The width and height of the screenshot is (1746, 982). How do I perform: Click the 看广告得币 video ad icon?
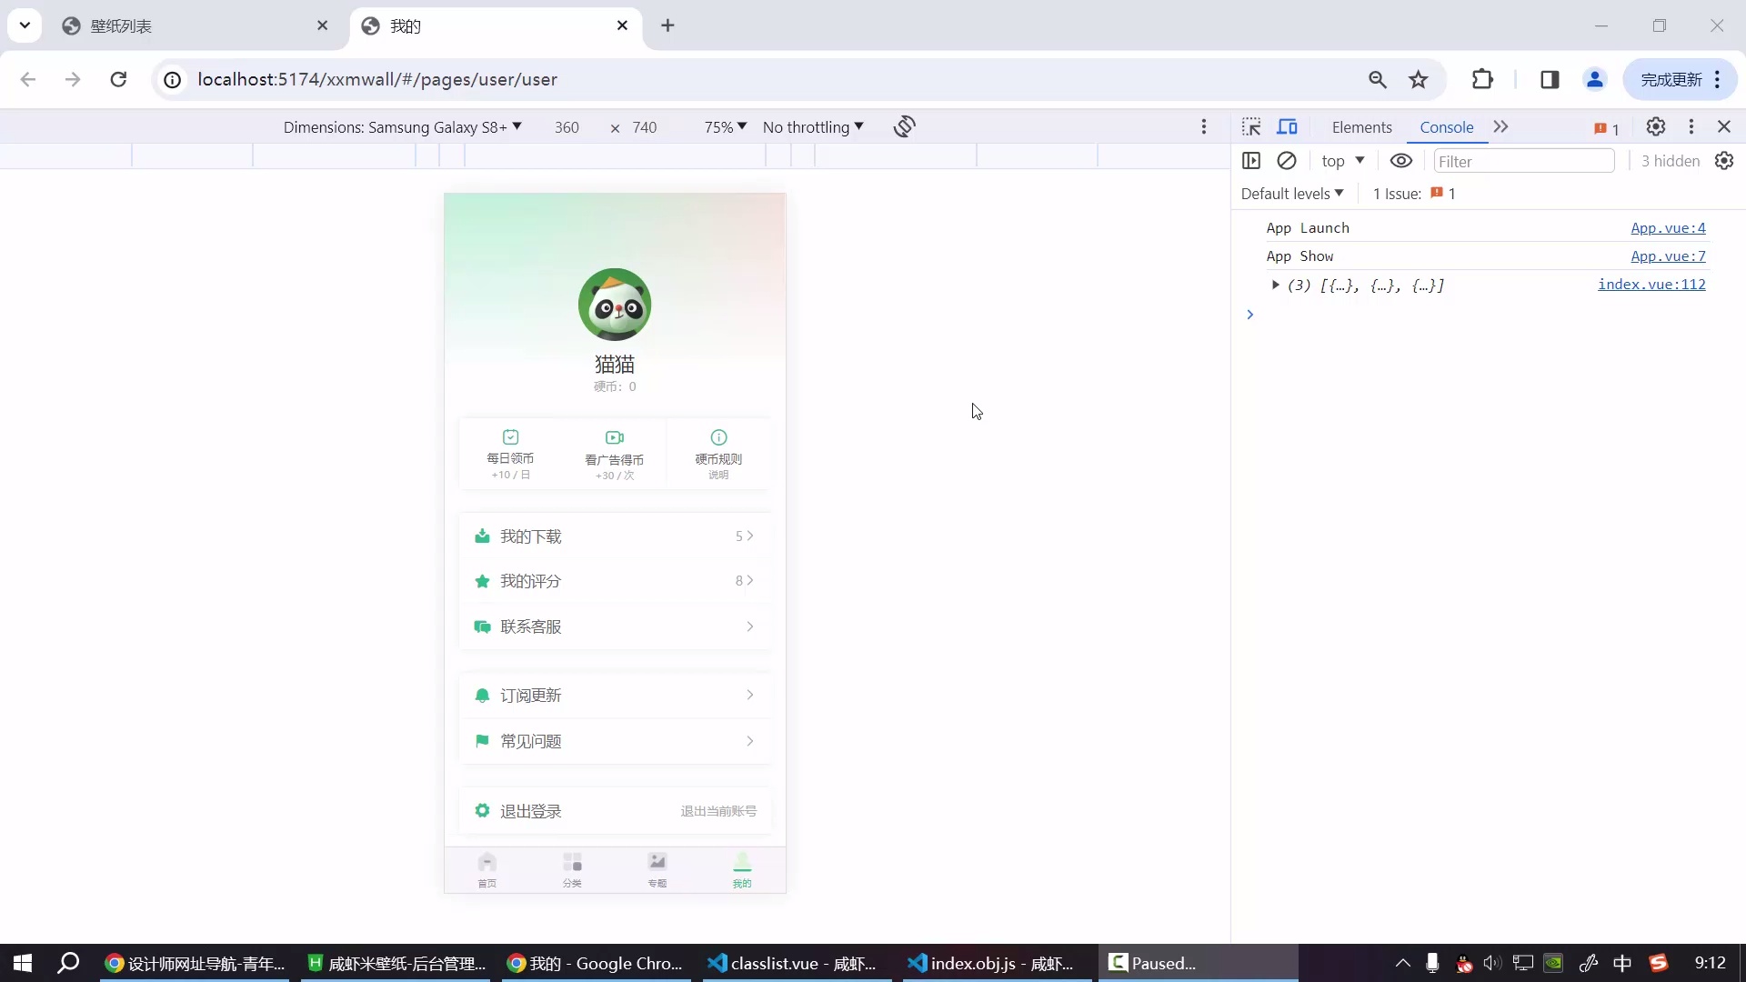615,437
